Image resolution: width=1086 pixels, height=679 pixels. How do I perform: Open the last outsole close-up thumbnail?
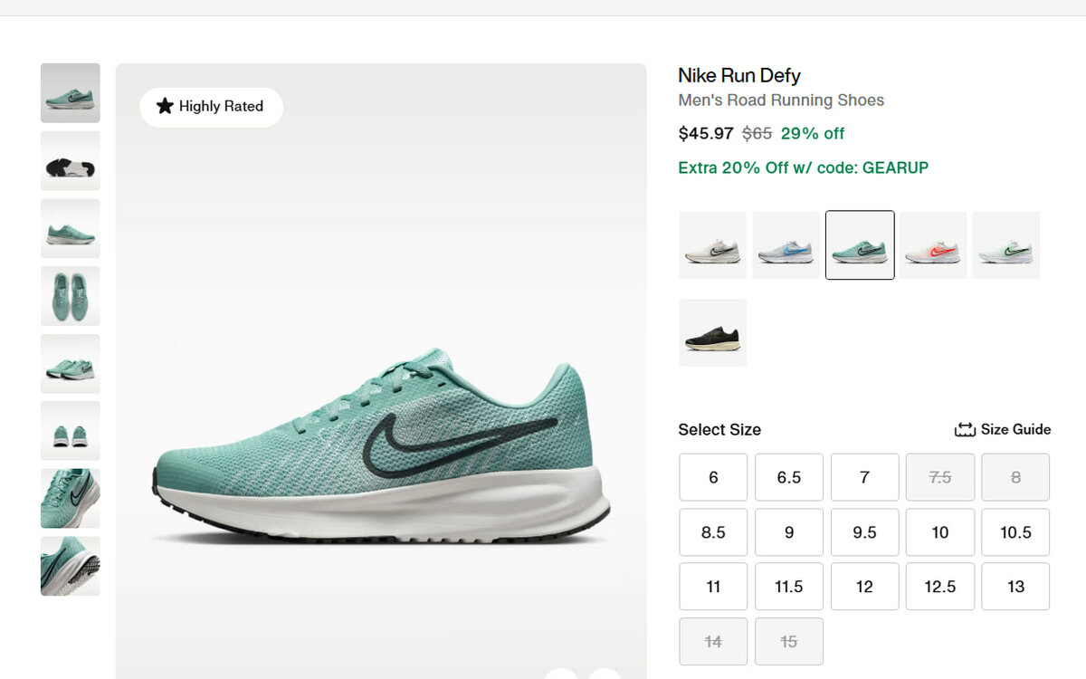click(x=71, y=566)
